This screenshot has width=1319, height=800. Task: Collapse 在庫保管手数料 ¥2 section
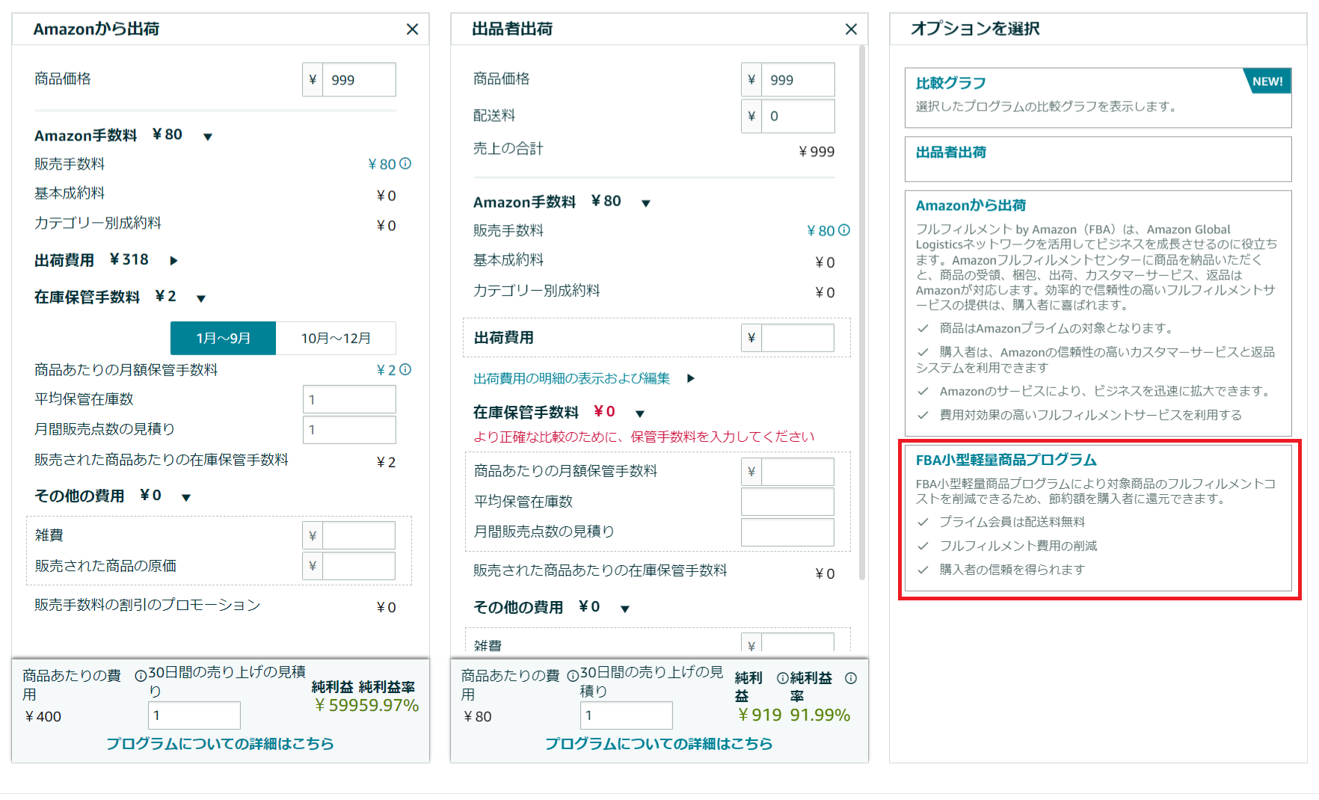[x=201, y=298]
